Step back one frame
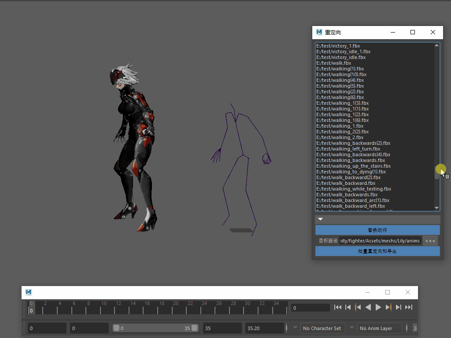The width and height of the screenshot is (451, 338). [x=348, y=307]
